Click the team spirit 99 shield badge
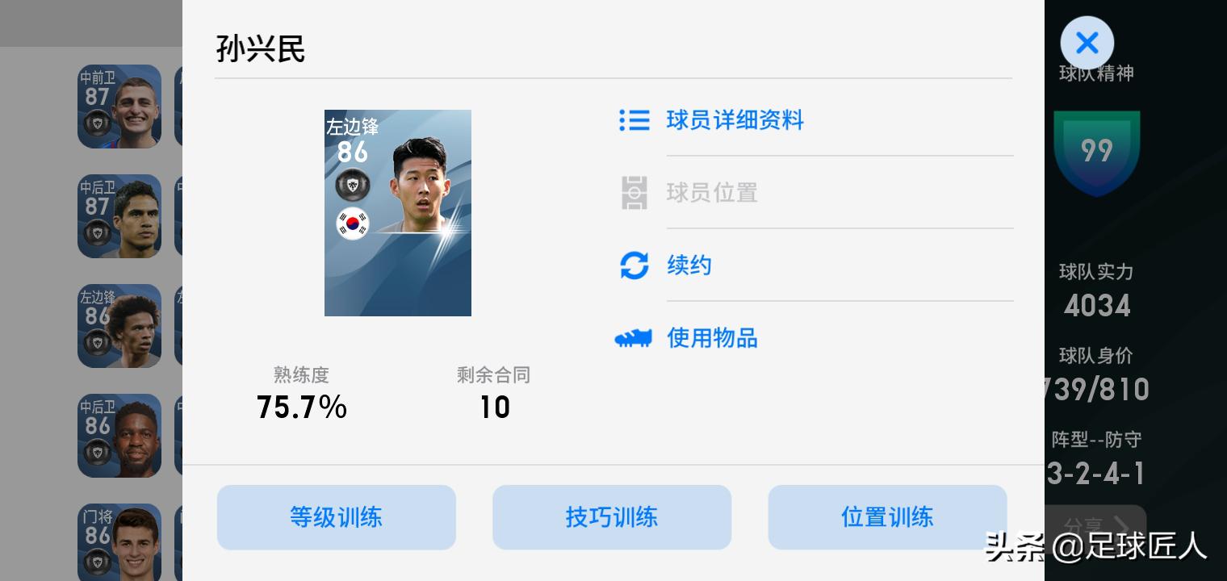Image resolution: width=1227 pixels, height=581 pixels. pos(1097,153)
